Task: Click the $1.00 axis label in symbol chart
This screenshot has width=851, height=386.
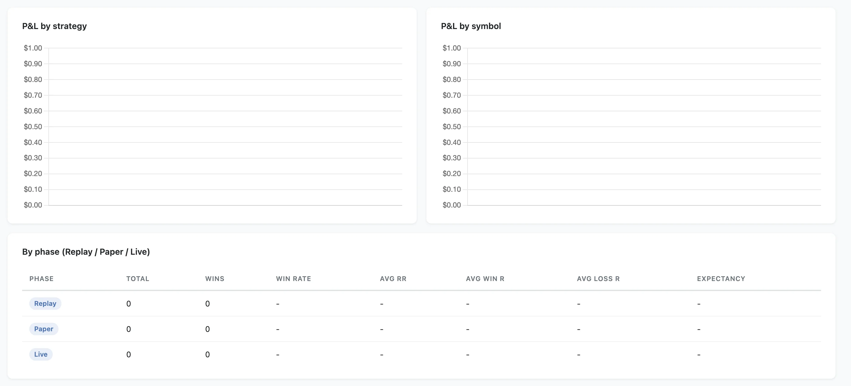Action: 452,48
